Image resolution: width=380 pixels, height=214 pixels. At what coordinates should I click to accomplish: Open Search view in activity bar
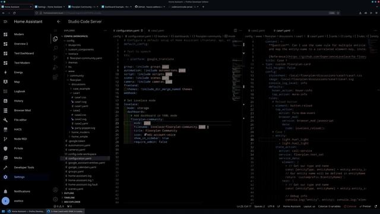click(55, 48)
